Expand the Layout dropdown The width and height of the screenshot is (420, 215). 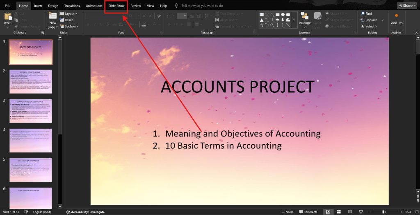coord(68,13)
